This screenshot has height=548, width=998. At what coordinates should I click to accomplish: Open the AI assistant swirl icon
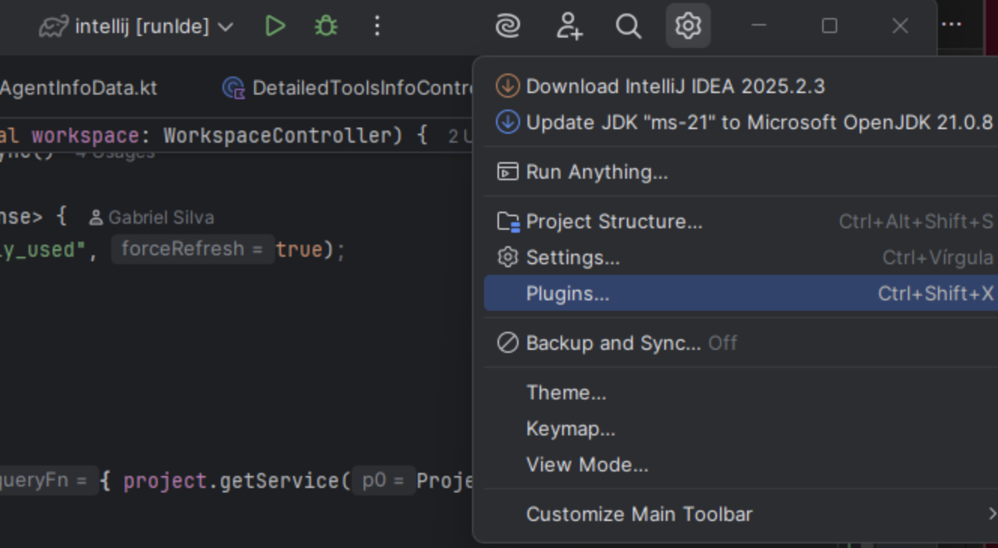point(508,27)
